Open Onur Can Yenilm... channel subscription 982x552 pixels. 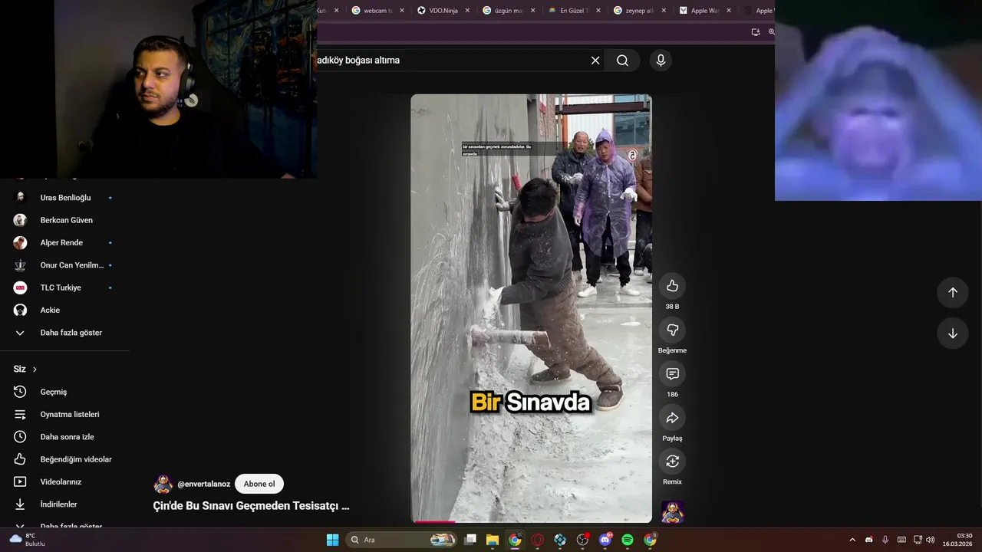pyautogui.click(x=64, y=265)
